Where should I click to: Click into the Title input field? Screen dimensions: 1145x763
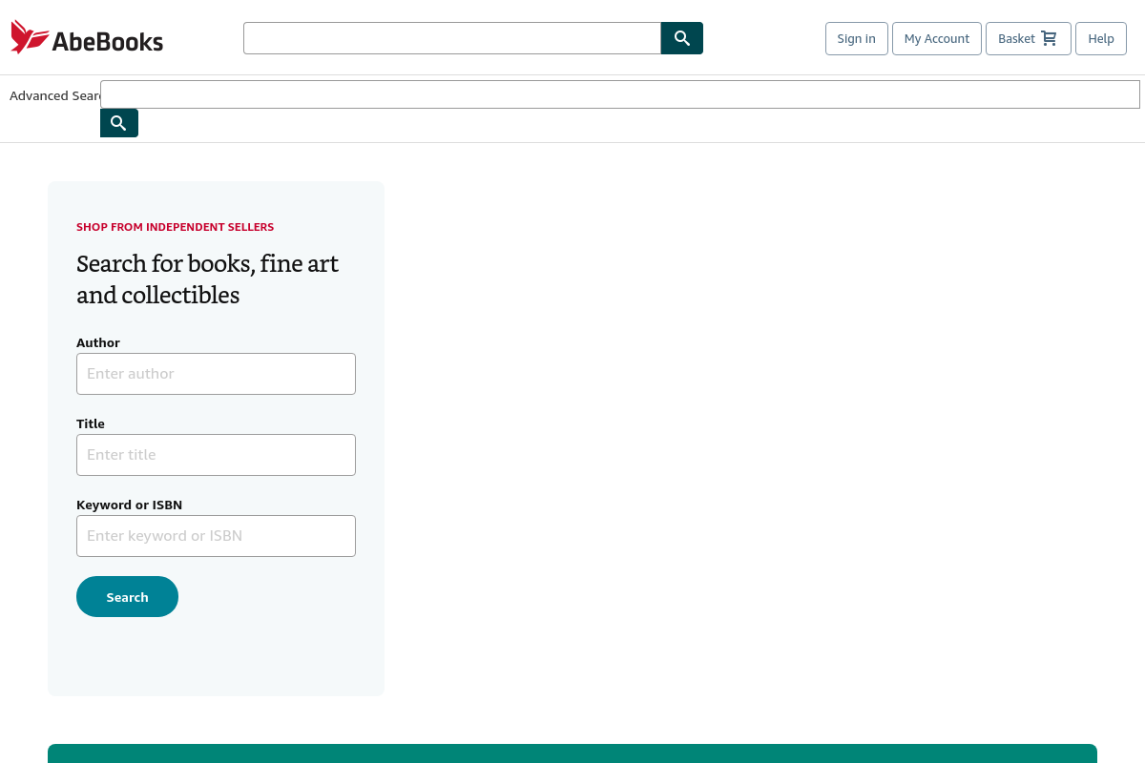pyautogui.click(x=216, y=455)
